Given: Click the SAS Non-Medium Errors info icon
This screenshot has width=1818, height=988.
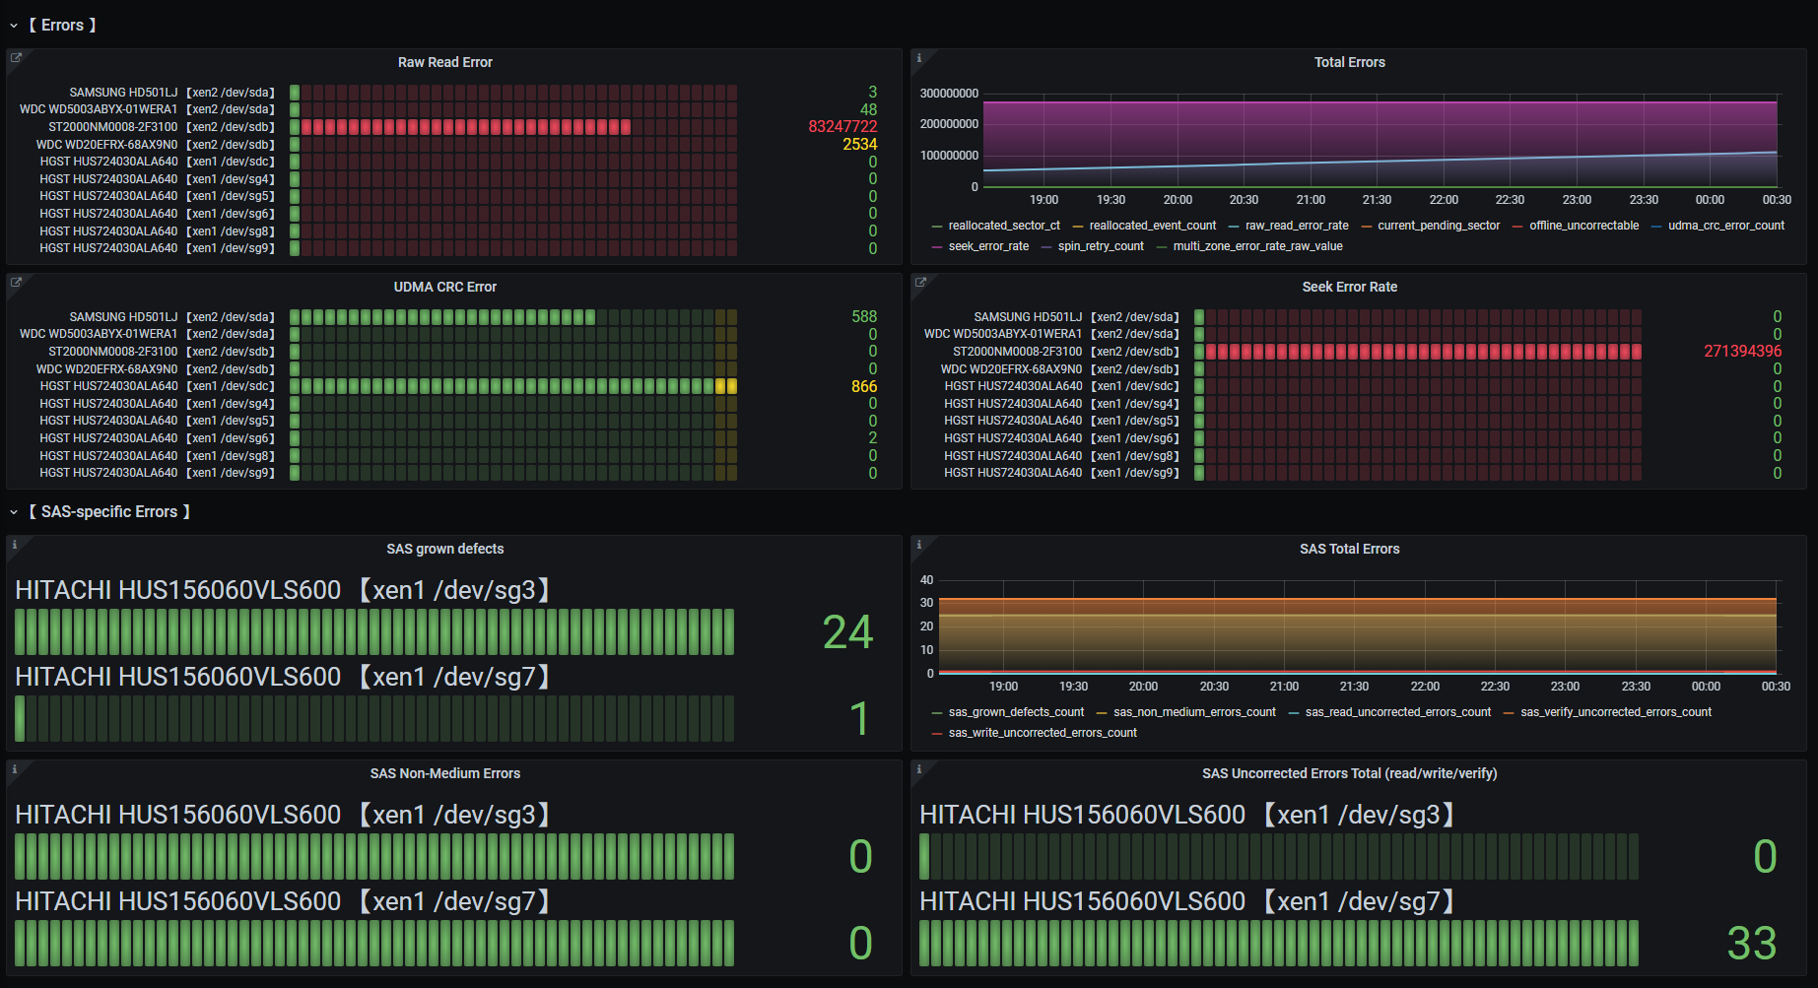Looking at the screenshot, I should (x=15, y=769).
